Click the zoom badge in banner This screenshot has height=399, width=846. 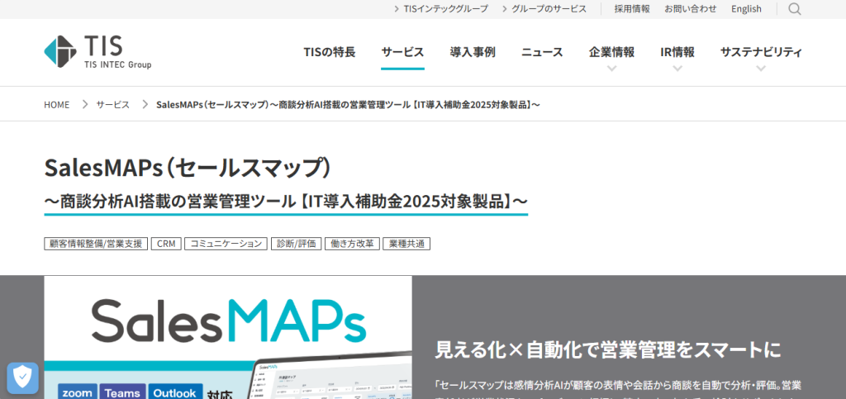78,392
